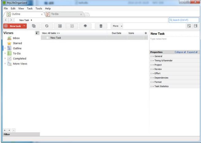Click the plus add view button
The height and width of the screenshot is (143, 201).
pos(5,130)
